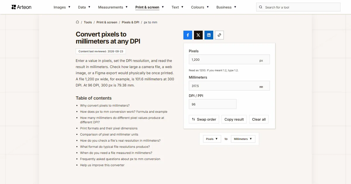
Task: Open the Millimeters target unit dropdown
Action: [x=243, y=139]
